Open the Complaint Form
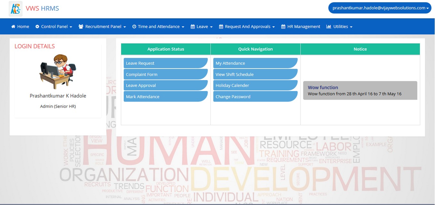The width and height of the screenshot is (435, 205). [x=166, y=74]
